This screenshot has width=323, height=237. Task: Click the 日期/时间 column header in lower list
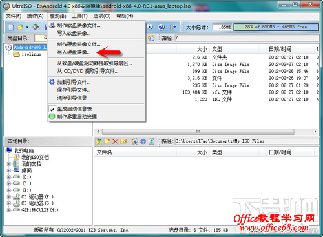[290, 152]
